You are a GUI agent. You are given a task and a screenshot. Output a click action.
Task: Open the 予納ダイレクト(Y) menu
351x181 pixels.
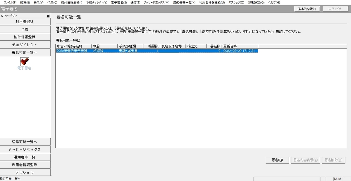pyautogui.click(x=97, y=2)
